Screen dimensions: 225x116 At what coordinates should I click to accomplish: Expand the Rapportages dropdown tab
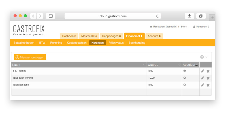[111, 36]
